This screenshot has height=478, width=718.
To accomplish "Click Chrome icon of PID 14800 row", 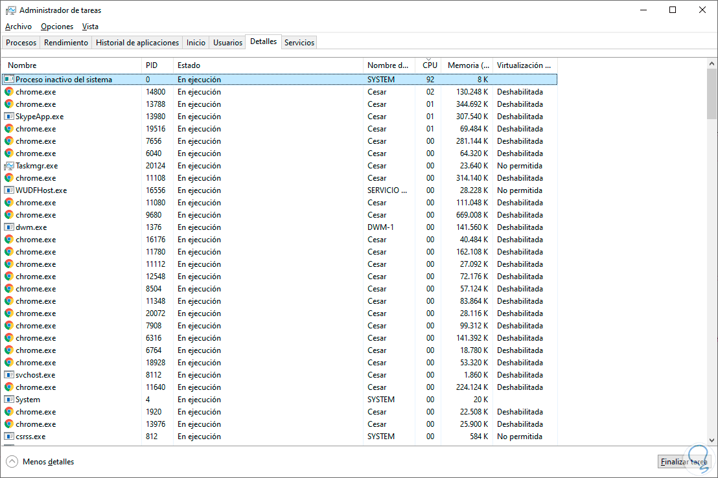I will point(8,91).
